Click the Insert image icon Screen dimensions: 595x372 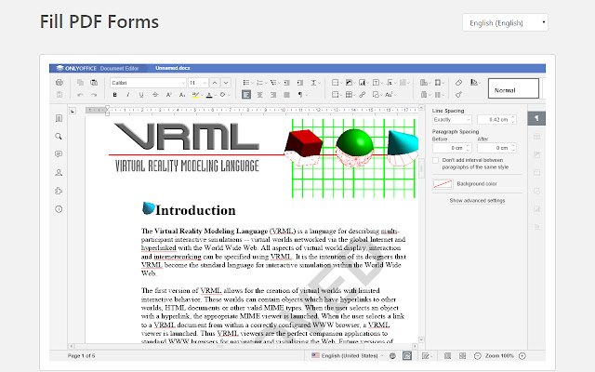pyautogui.click(x=350, y=83)
